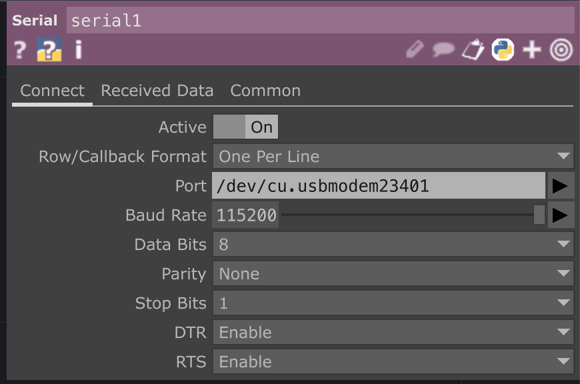Click the pencil edit icon
Screen dimensions: 580x384
(x=415, y=50)
